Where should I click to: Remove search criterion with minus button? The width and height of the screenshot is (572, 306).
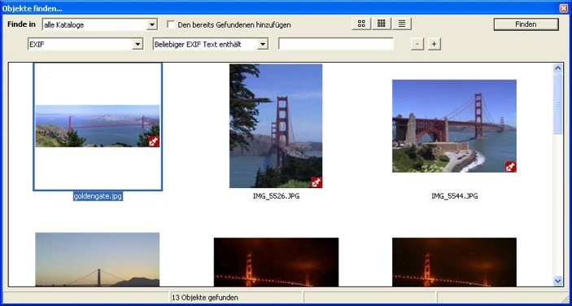[x=417, y=44]
